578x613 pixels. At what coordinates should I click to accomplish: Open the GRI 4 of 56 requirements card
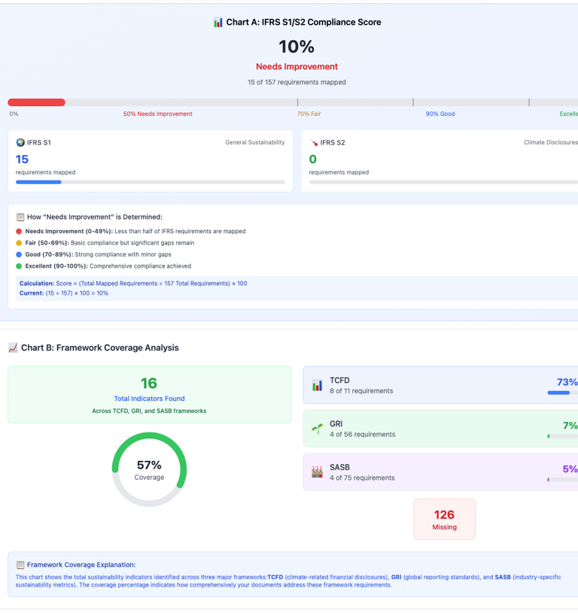coord(440,429)
